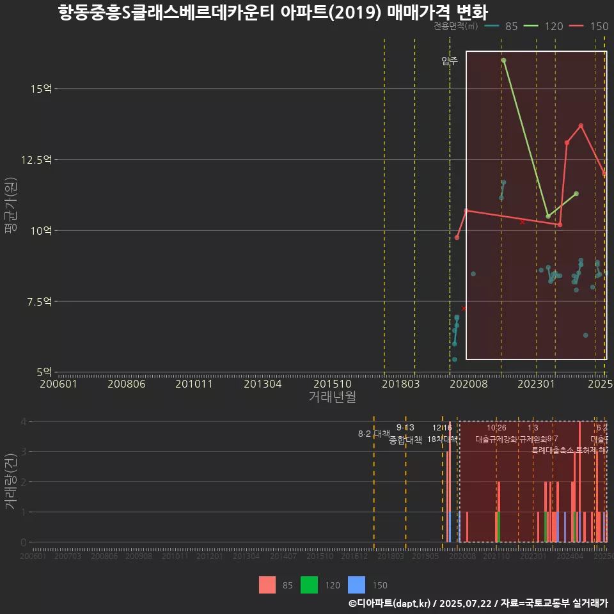Click the 5억 y-axis tick label
Viewport: 614px width, 614px height.
click(x=44, y=372)
